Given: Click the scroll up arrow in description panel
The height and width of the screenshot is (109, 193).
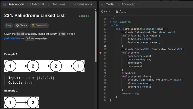Looking at the screenshot, I should [x=96, y=10].
